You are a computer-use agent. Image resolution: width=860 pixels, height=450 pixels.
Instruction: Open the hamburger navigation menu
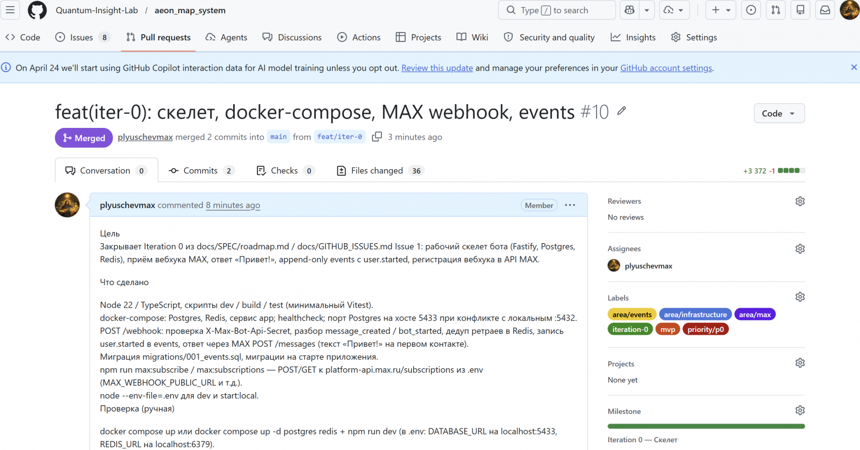[x=10, y=10]
